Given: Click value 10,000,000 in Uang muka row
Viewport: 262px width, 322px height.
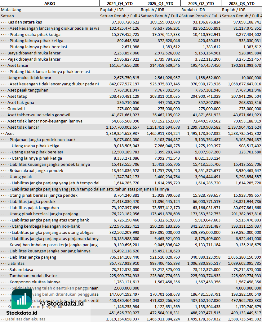Looking at the screenshot, I should (251, 78).
